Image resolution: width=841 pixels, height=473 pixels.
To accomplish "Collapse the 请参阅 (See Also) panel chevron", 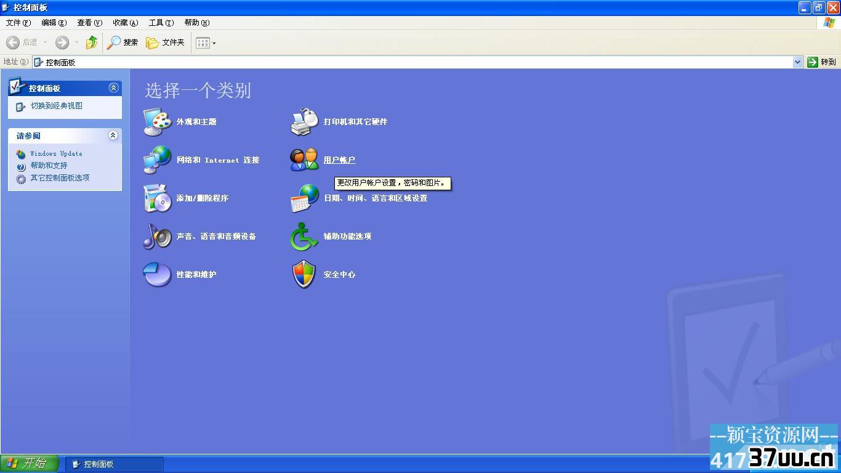I will (113, 135).
